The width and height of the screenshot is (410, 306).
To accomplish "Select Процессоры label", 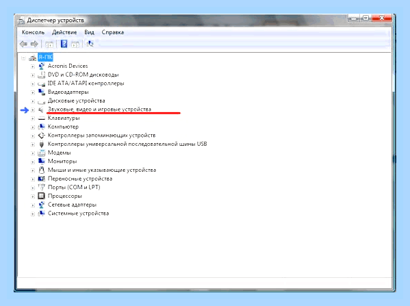I will (65, 196).
